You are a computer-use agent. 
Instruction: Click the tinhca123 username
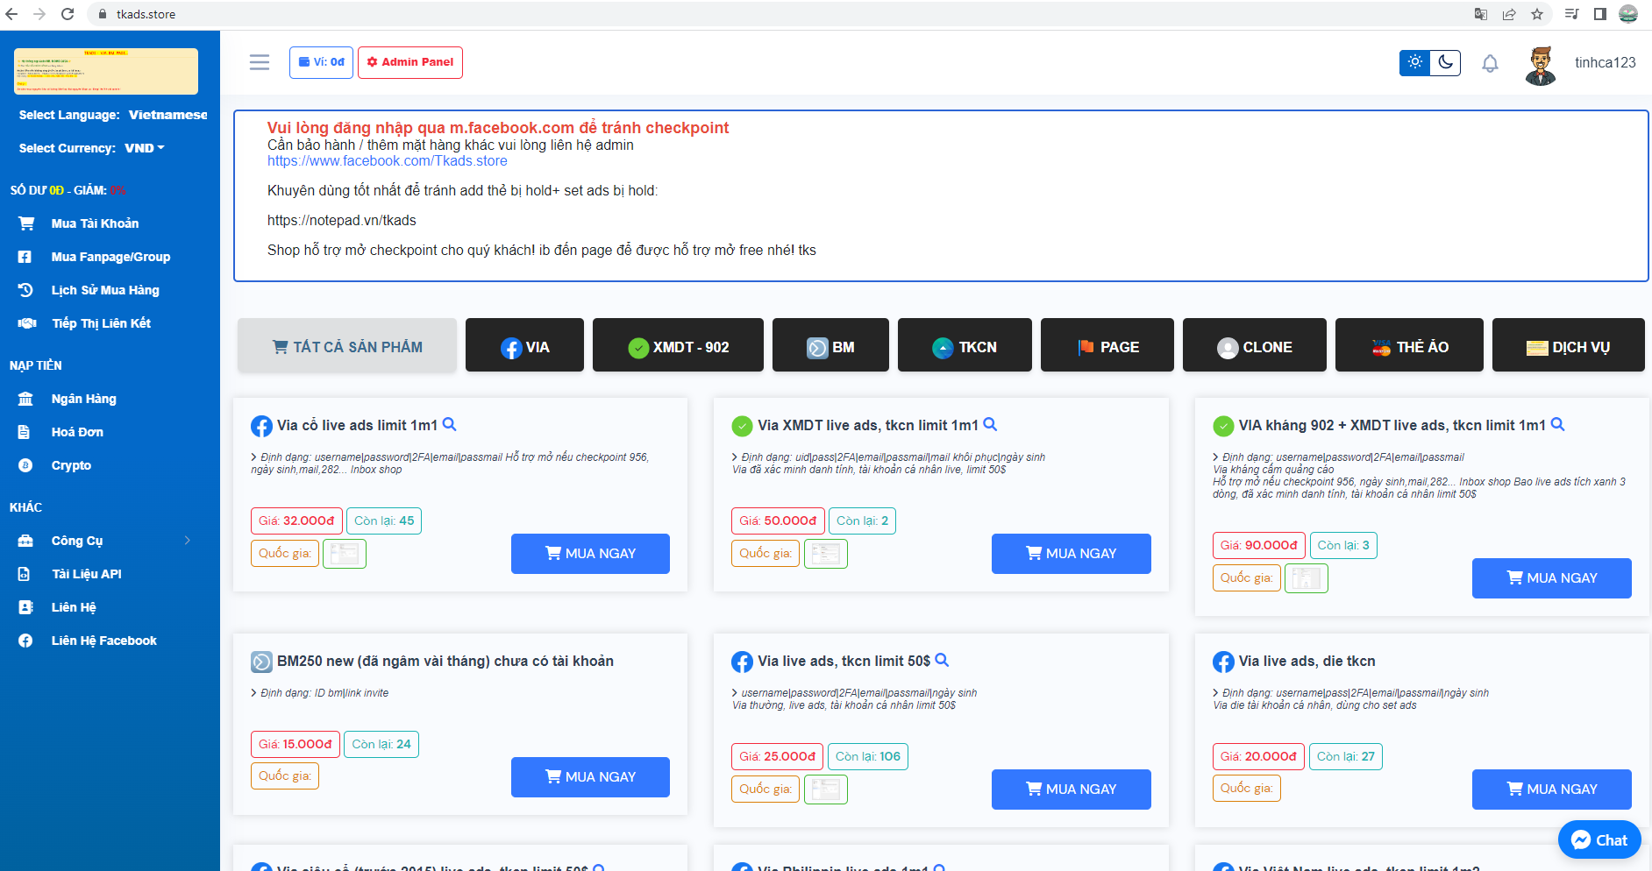coord(1605,62)
